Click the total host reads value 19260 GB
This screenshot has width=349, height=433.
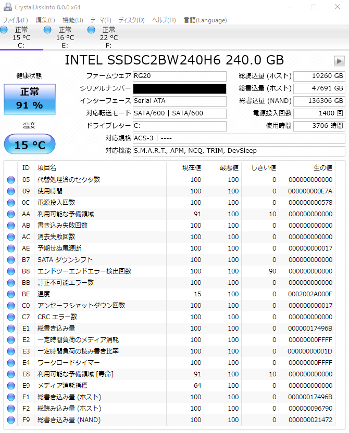click(319, 76)
